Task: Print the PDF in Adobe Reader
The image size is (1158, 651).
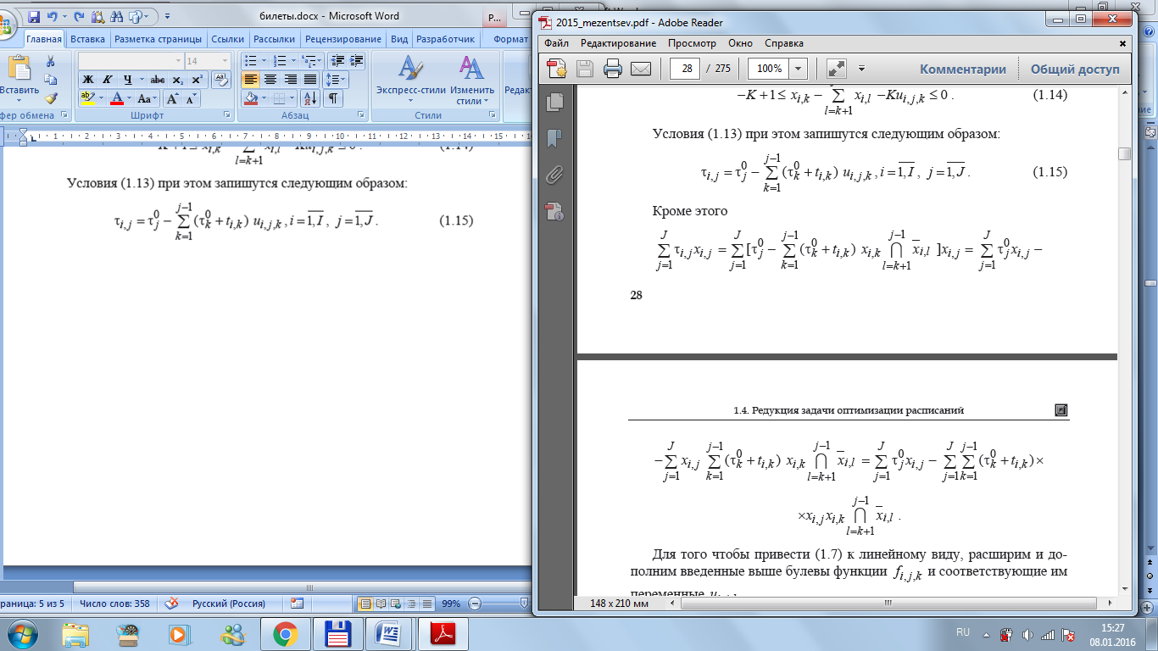Action: tap(613, 69)
